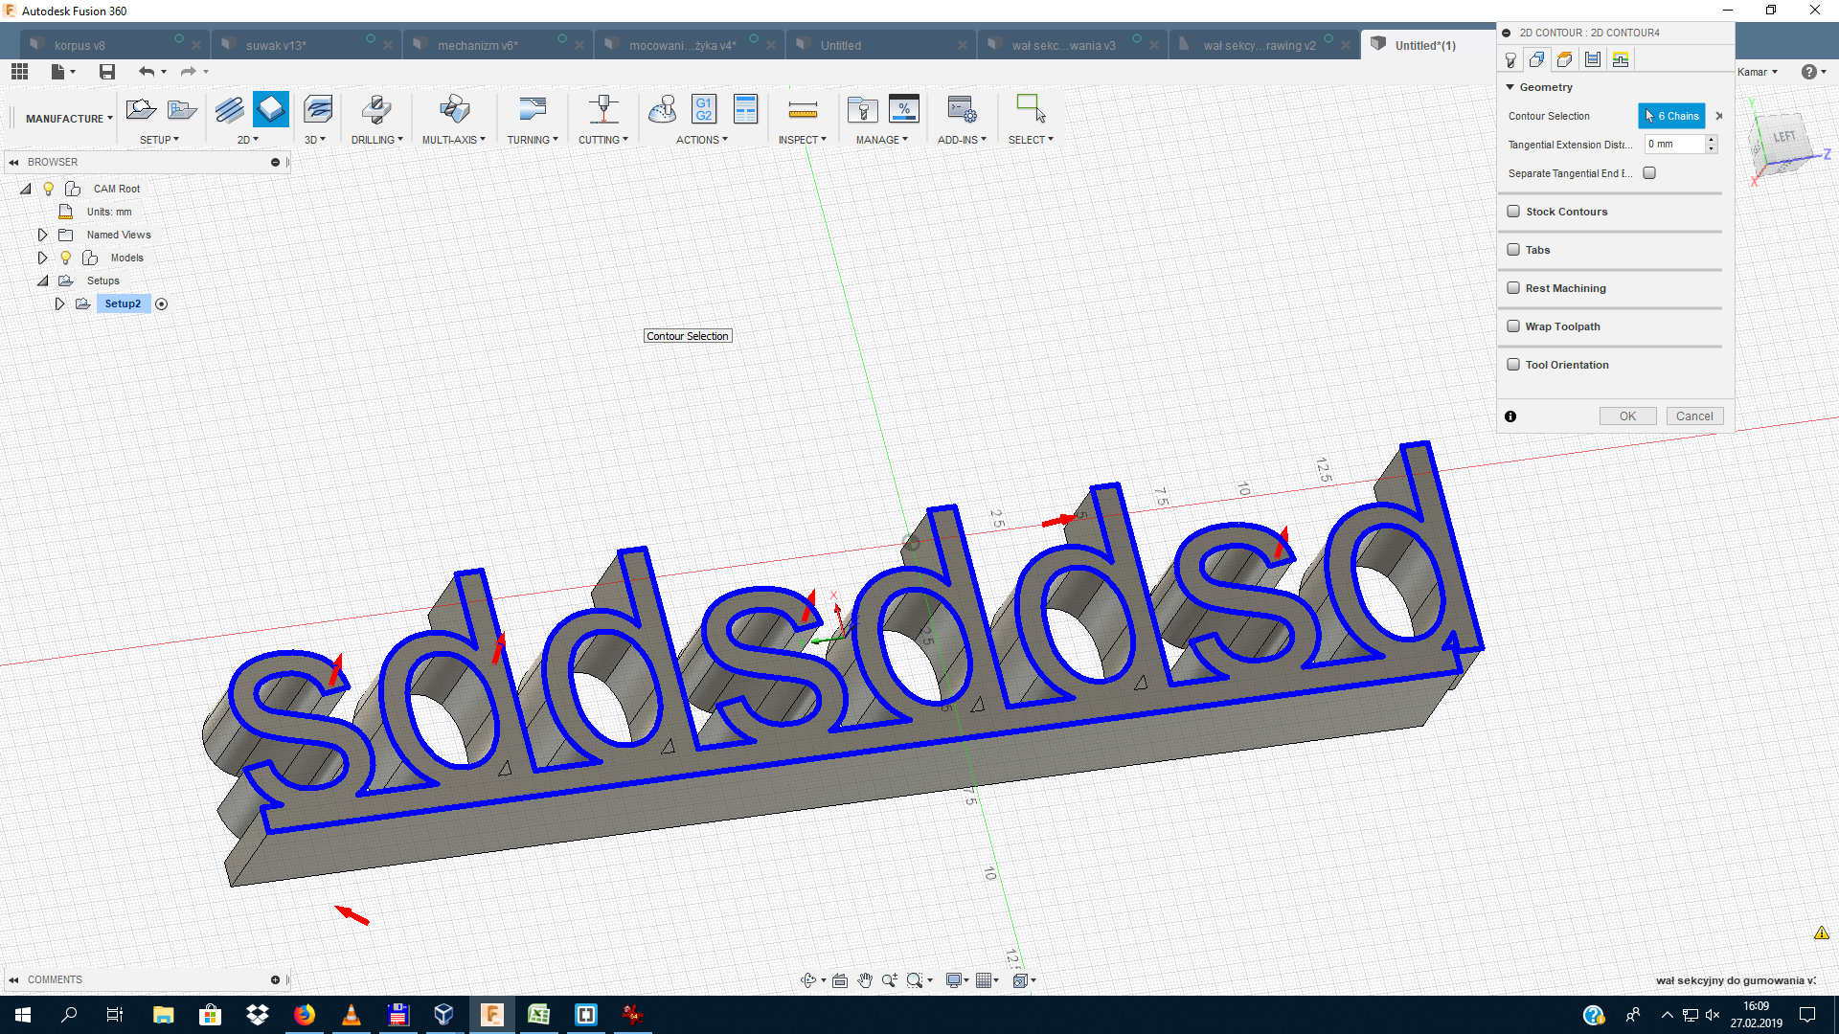Click the Setup Sheet icon
The height and width of the screenshot is (1034, 1839).
[x=745, y=109]
